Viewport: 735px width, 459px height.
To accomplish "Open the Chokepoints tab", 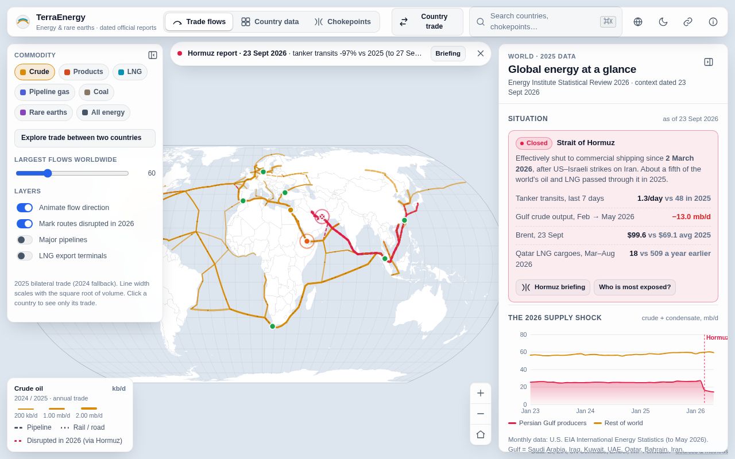I will (343, 22).
